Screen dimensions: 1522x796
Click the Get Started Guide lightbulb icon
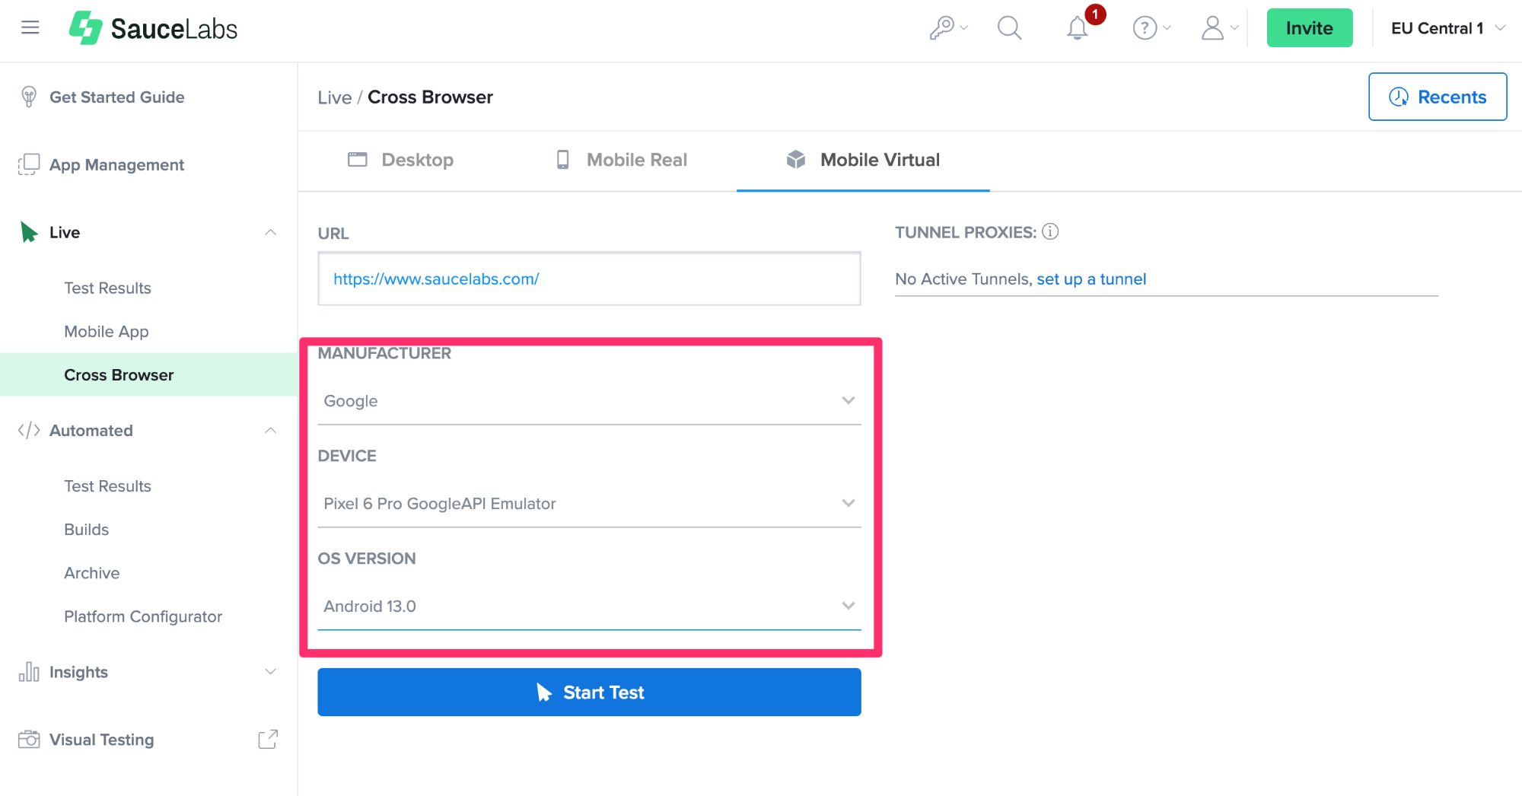click(x=29, y=97)
